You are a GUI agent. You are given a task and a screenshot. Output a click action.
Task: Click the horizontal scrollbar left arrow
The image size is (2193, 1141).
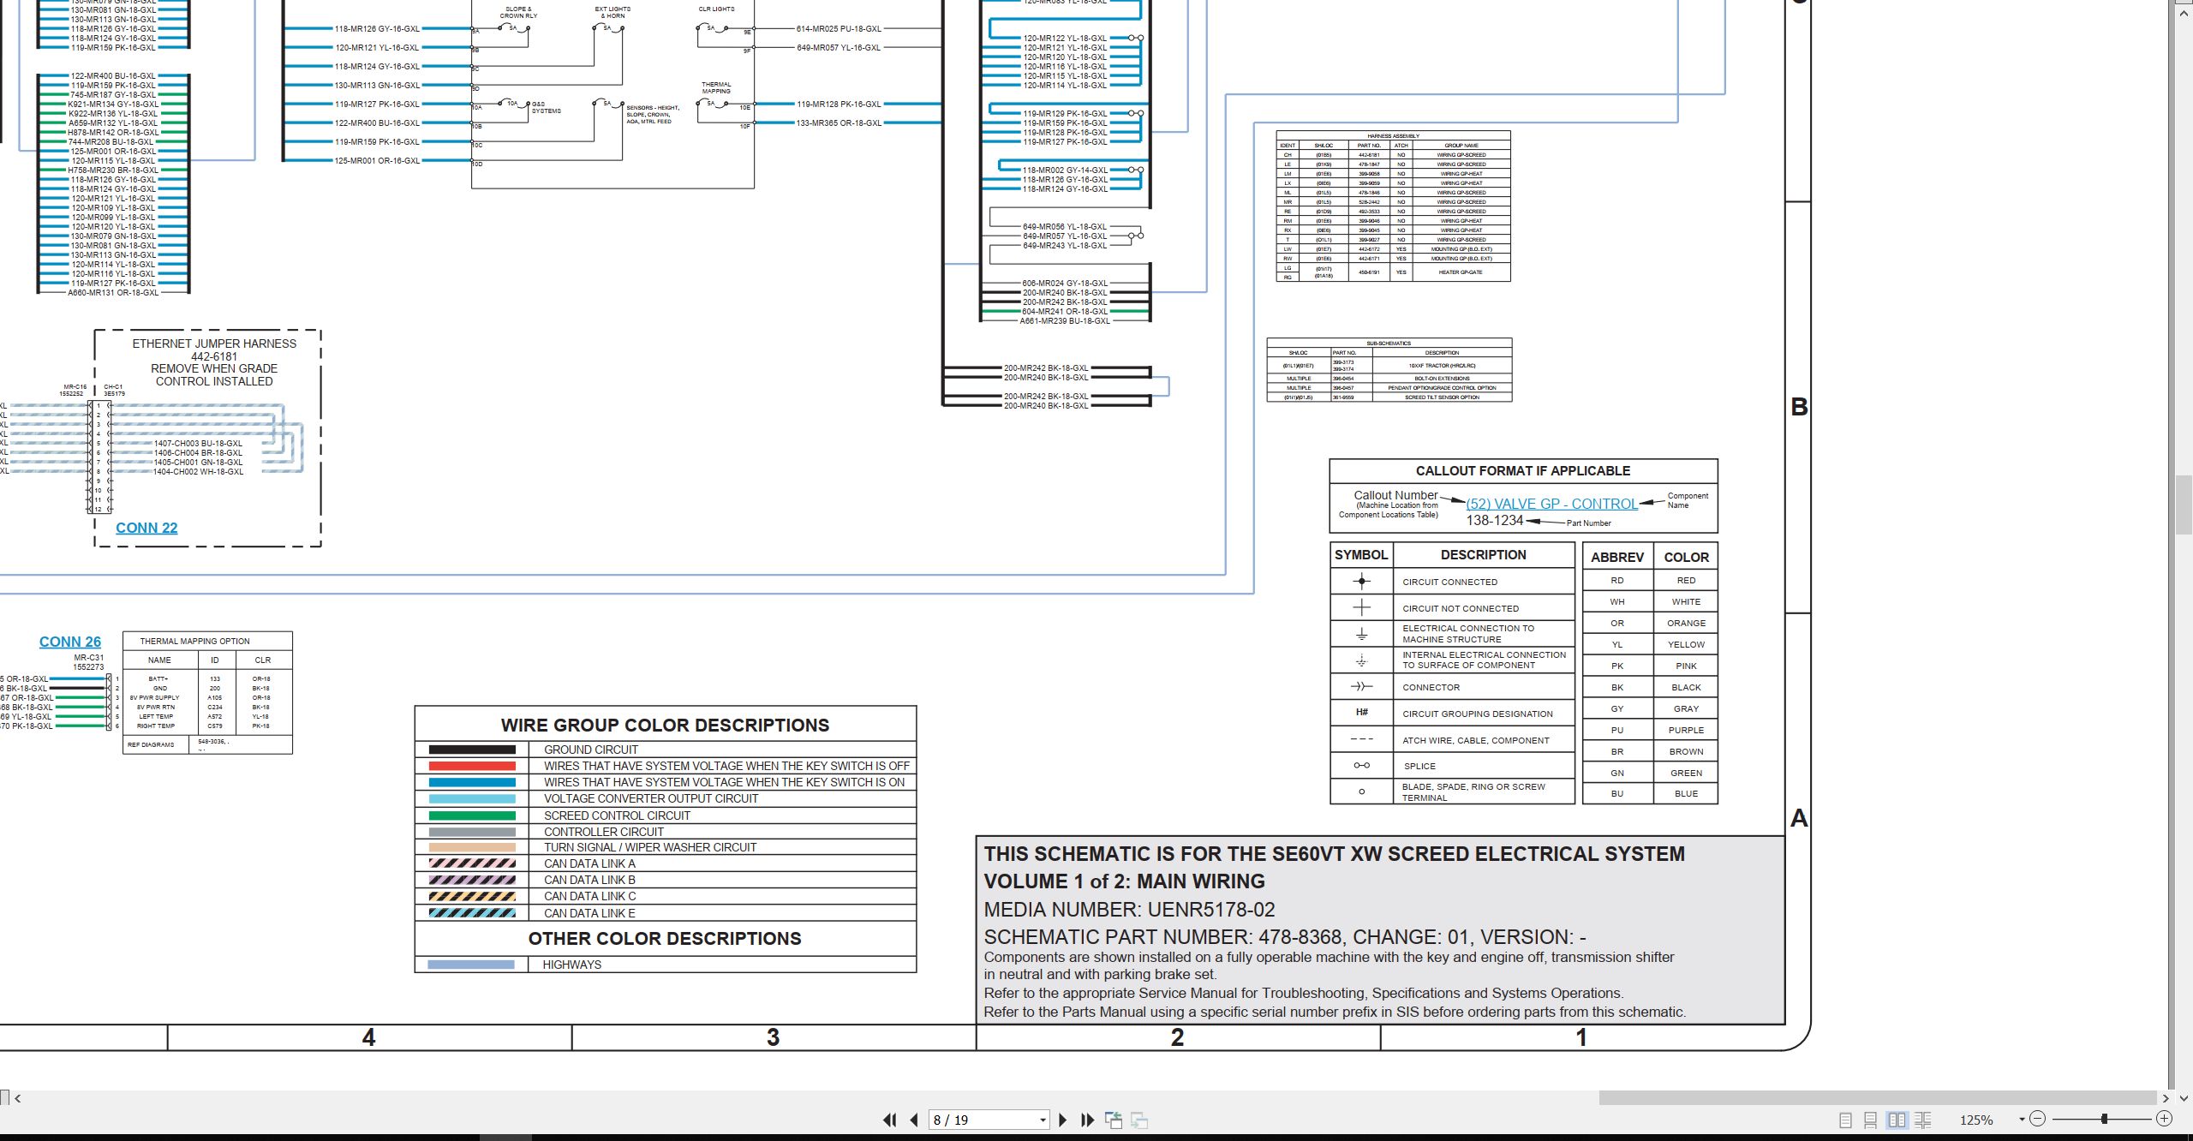tap(17, 1097)
